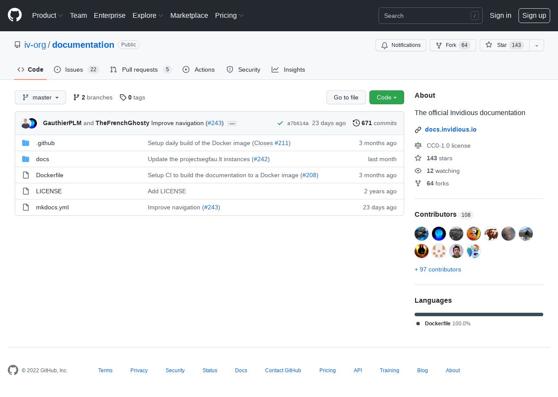The image size is (558, 397).
Task: Open the .github folder
Action: (45, 143)
